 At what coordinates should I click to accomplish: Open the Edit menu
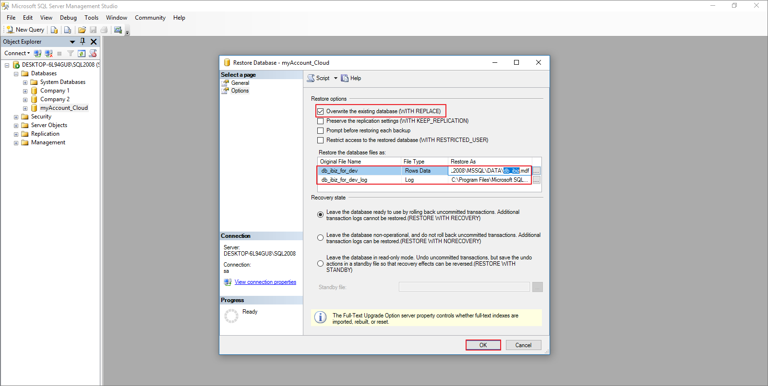tap(28, 18)
